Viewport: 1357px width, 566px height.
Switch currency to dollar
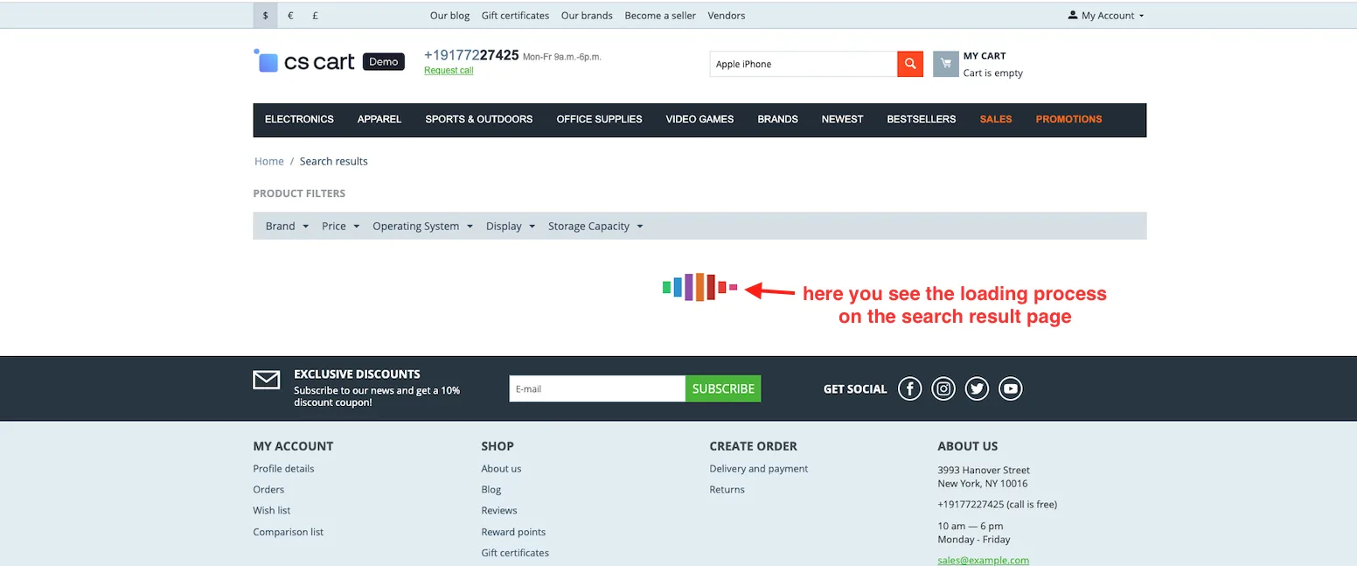[266, 16]
